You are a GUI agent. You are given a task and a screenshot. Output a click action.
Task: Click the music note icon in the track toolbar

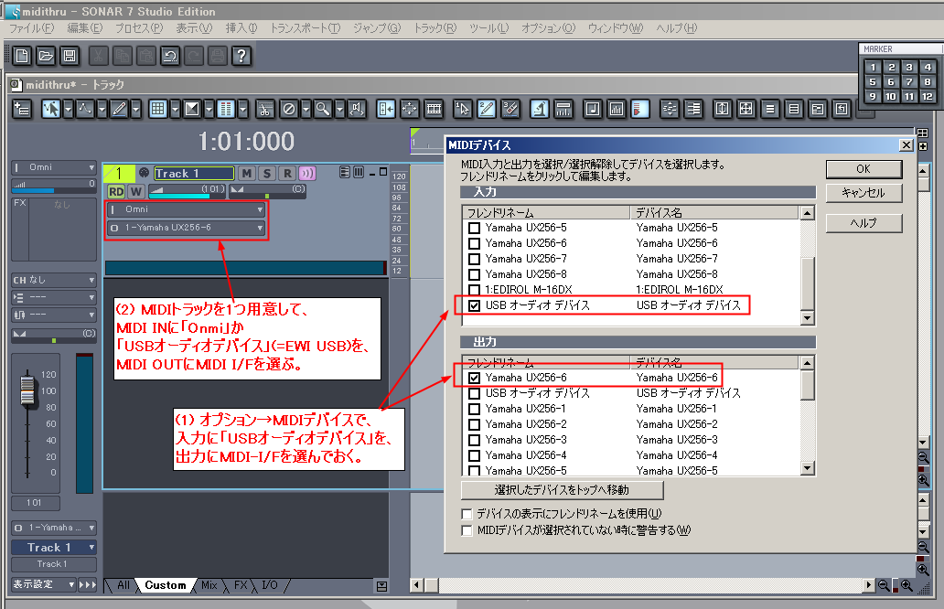(593, 109)
